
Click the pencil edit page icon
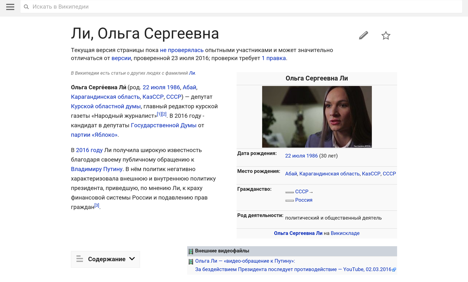click(x=363, y=35)
